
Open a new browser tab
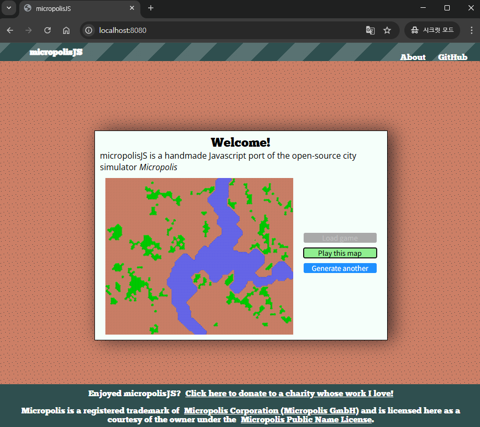tap(151, 8)
